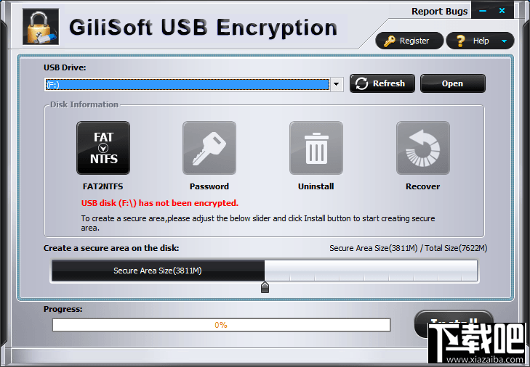Open the Password key icon
The height and width of the screenshot is (367, 530).
pyautogui.click(x=209, y=148)
